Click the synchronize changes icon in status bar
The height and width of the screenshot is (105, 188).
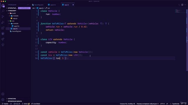tap(11, 104)
